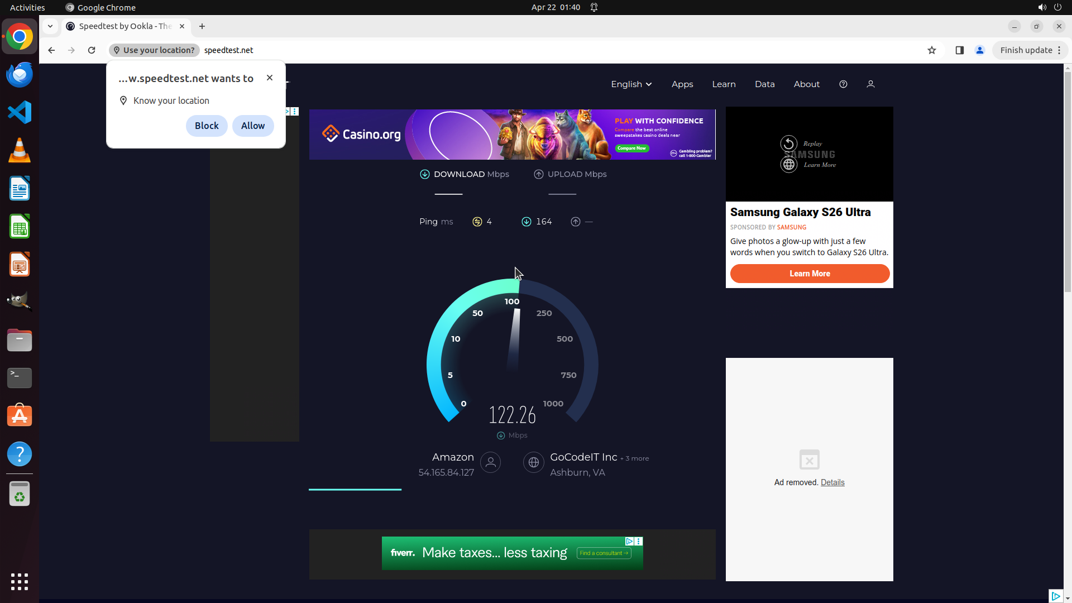This screenshot has height=603, width=1072.
Task: Open the user account icon in Speedtest header
Action: [870, 84]
